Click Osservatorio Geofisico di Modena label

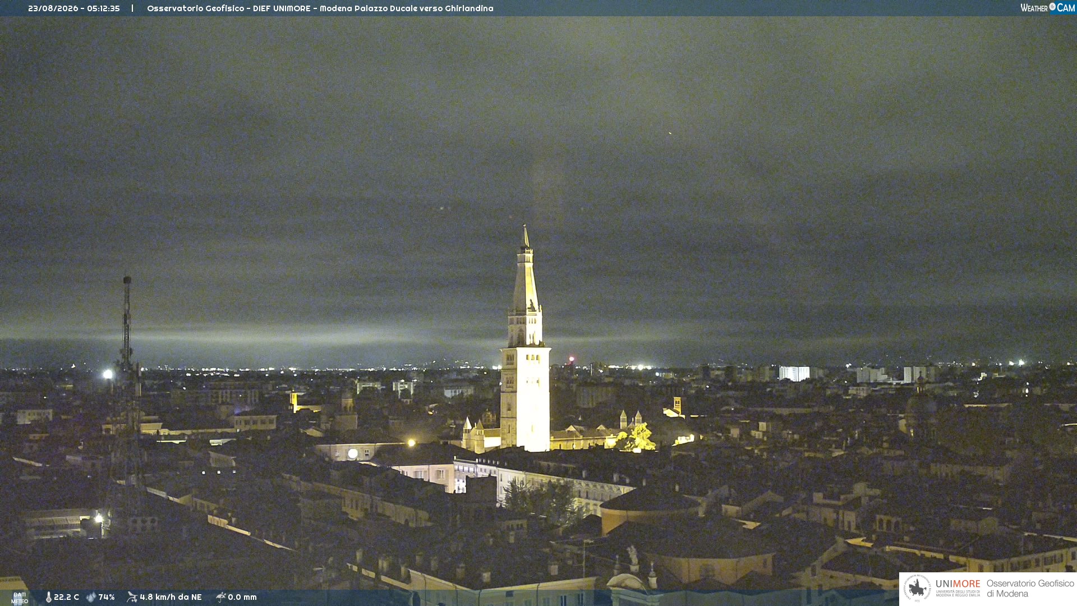point(1030,589)
